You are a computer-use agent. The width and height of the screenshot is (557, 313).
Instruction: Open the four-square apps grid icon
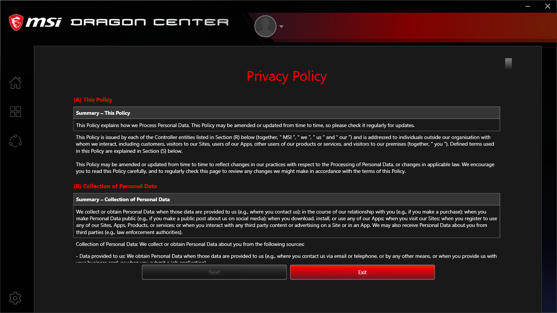(x=16, y=111)
